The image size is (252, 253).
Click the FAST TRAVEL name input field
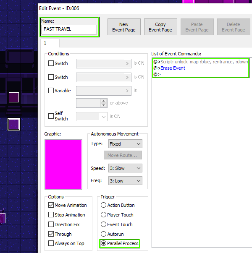pos(69,29)
